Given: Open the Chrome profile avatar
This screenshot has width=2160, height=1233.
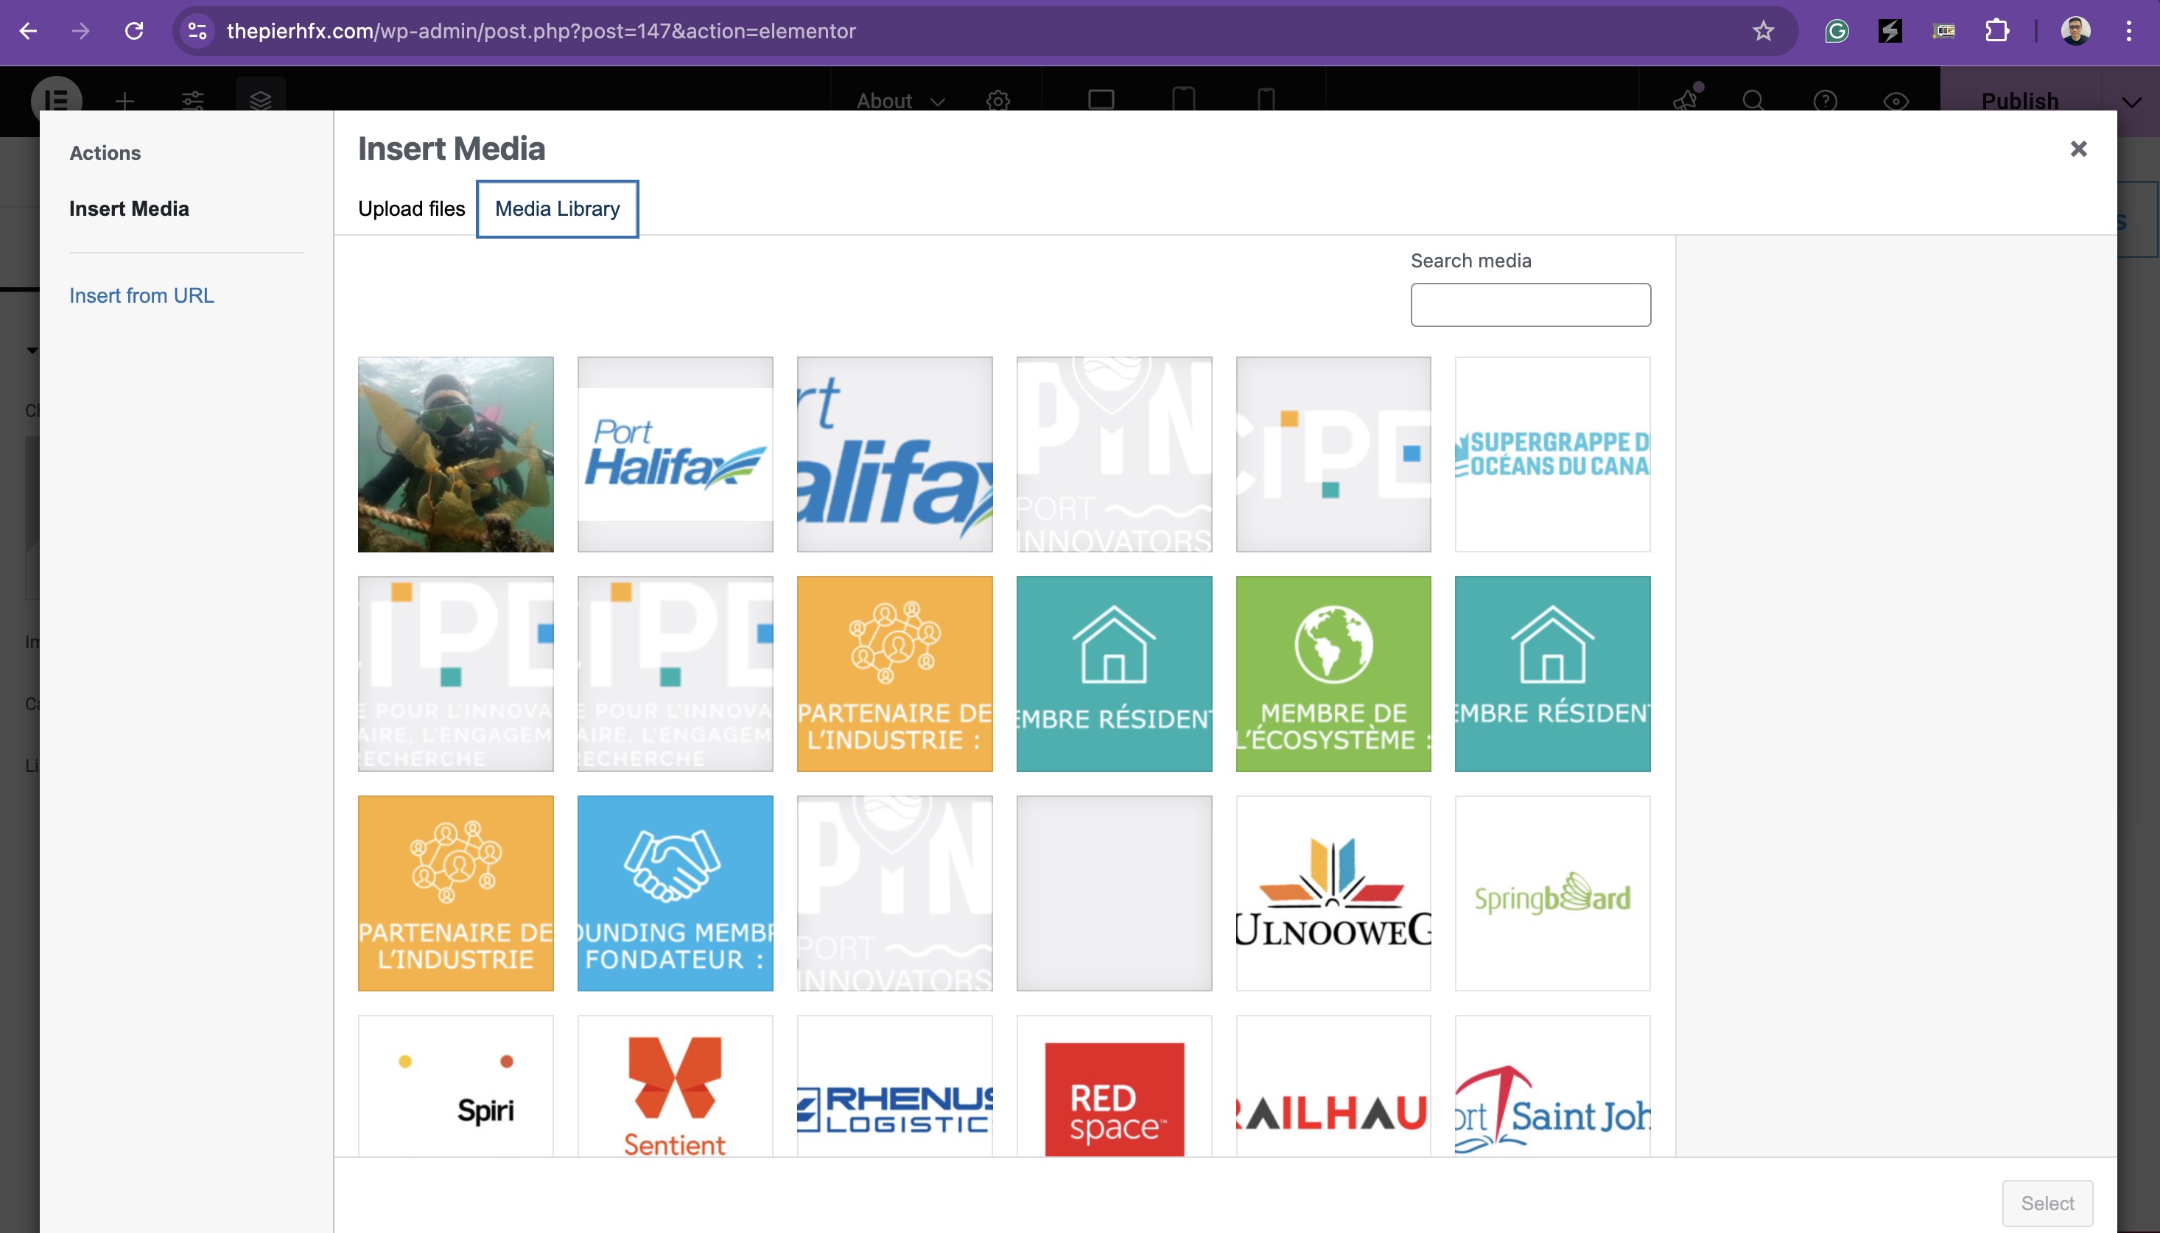Looking at the screenshot, I should (x=2075, y=32).
